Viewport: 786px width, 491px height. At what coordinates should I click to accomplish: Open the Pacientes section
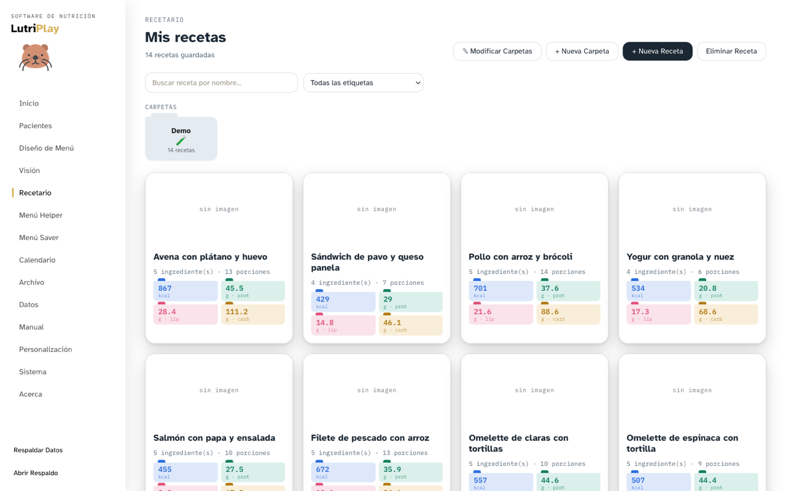pos(36,126)
